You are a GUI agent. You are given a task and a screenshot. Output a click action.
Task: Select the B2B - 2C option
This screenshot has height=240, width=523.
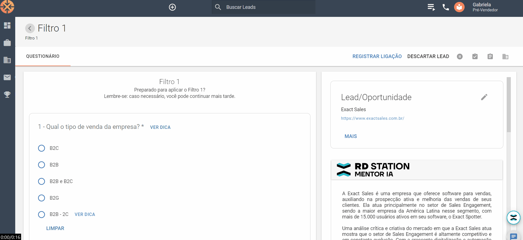[42, 215]
